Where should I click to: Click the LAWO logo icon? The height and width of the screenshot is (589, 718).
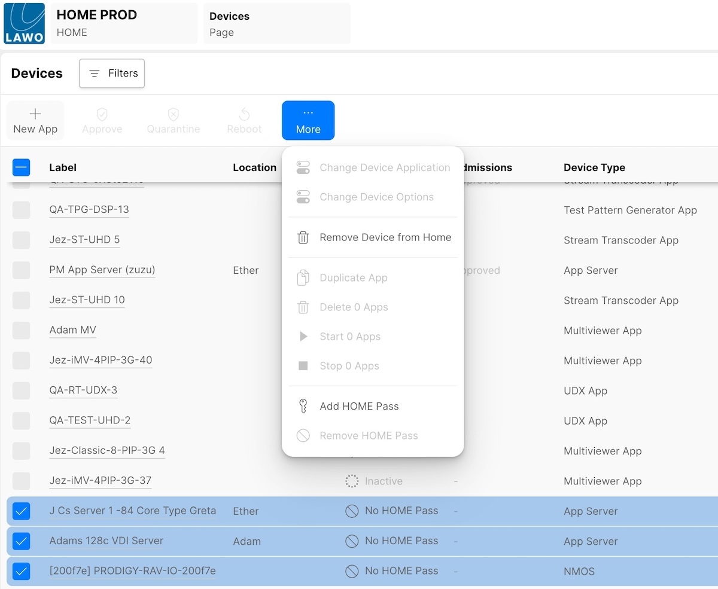(x=24, y=23)
